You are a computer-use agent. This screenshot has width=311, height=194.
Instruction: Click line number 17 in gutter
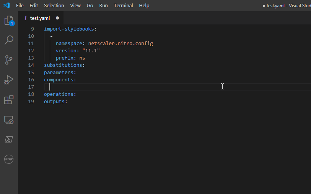31,87
